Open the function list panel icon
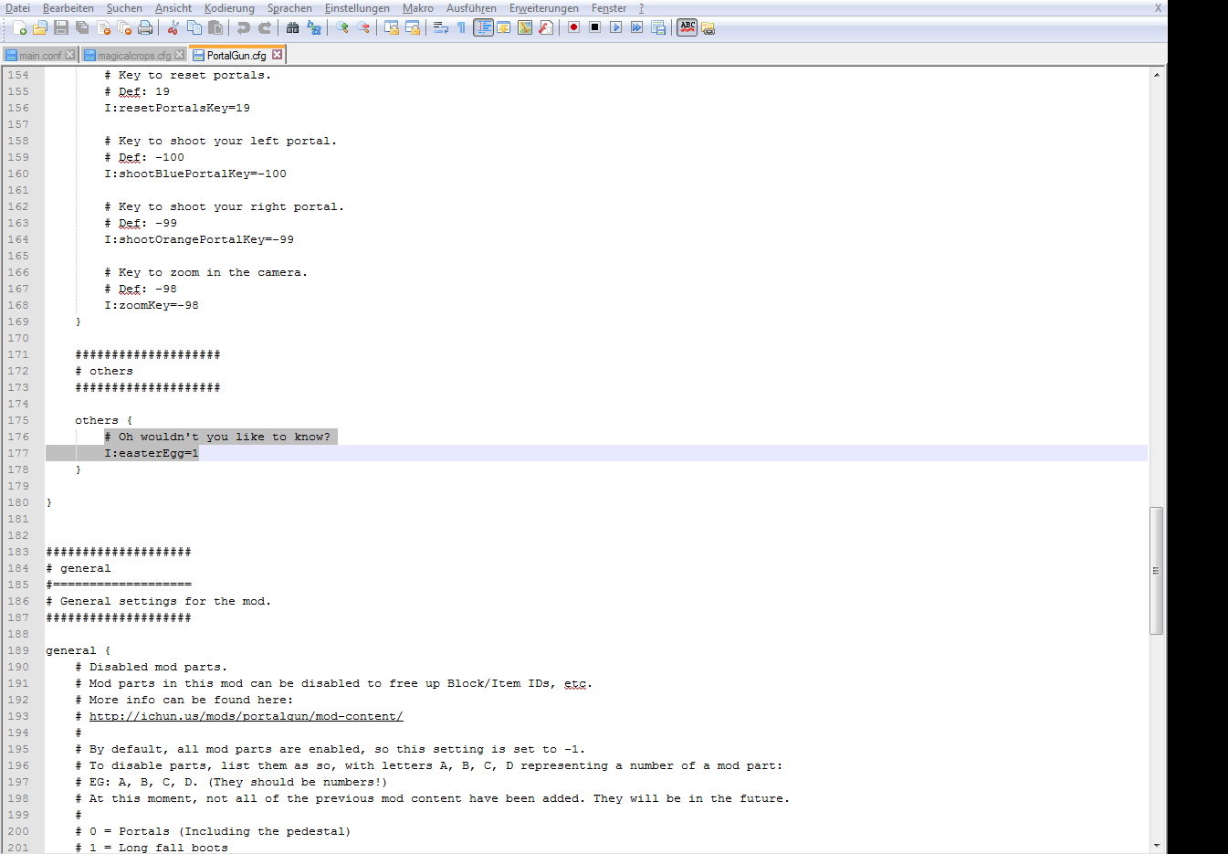The height and width of the screenshot is (854, 1228). 545,27
